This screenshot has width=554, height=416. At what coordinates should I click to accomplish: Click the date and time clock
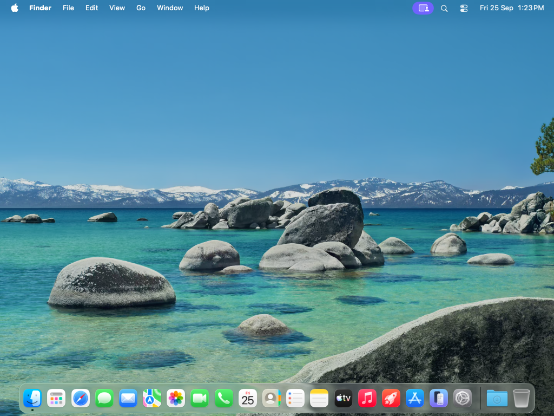click(512, 8)
